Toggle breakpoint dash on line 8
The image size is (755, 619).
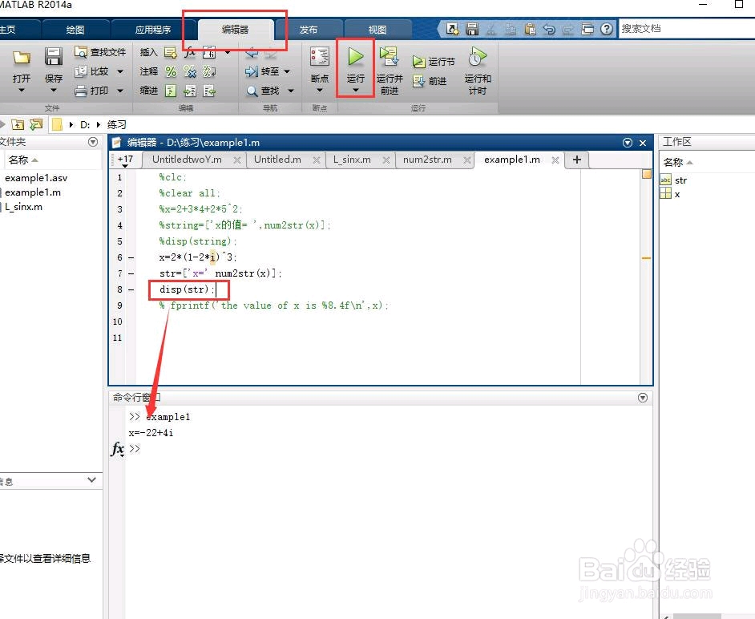click(131, 289)
